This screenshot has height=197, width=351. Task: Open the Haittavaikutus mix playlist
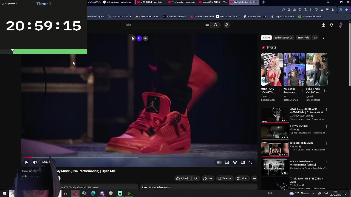pos(275,167)
